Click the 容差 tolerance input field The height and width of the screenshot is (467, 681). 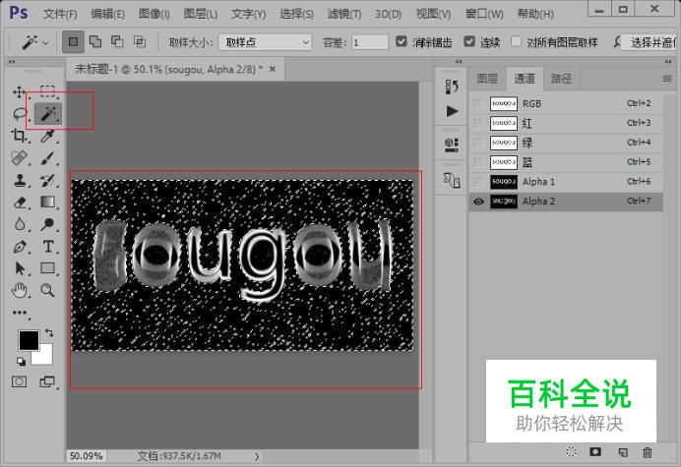(370, 42)
